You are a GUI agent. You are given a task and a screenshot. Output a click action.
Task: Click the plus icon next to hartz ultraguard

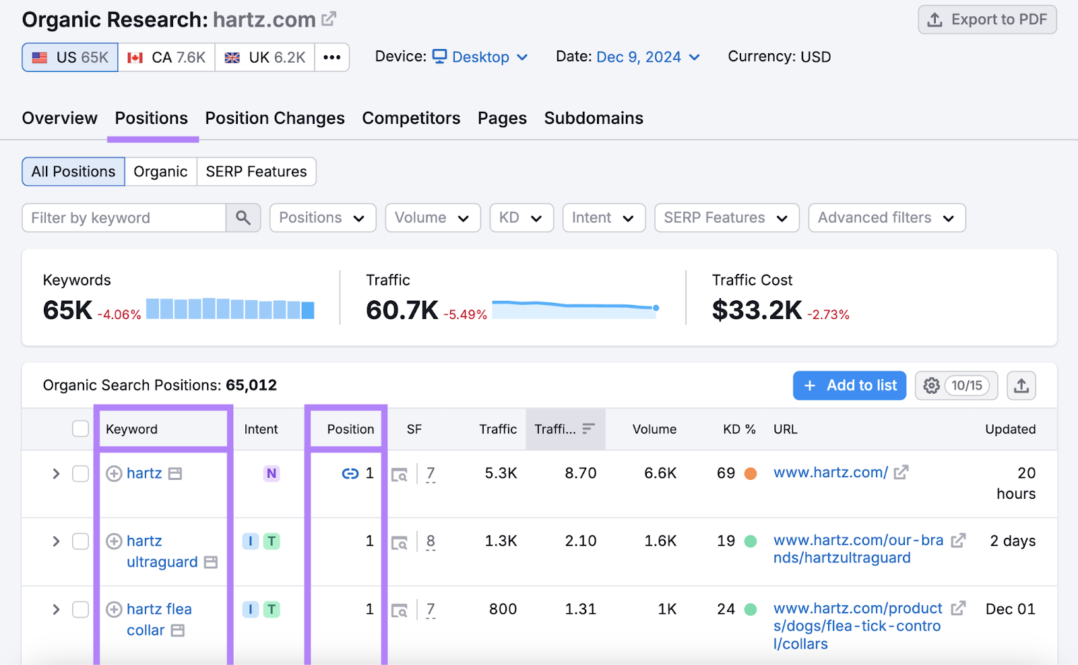[x=113, y=540]
